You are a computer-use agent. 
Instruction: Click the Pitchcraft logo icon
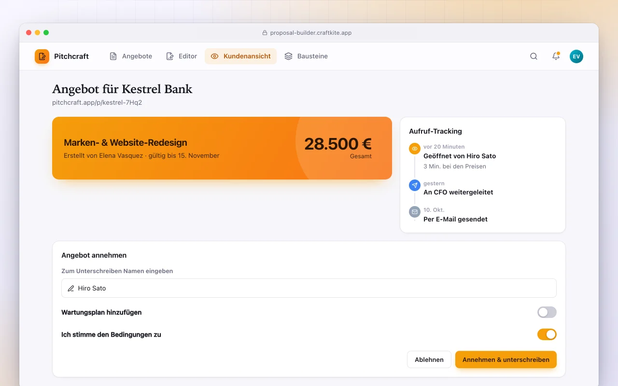(x=42, y=56)
